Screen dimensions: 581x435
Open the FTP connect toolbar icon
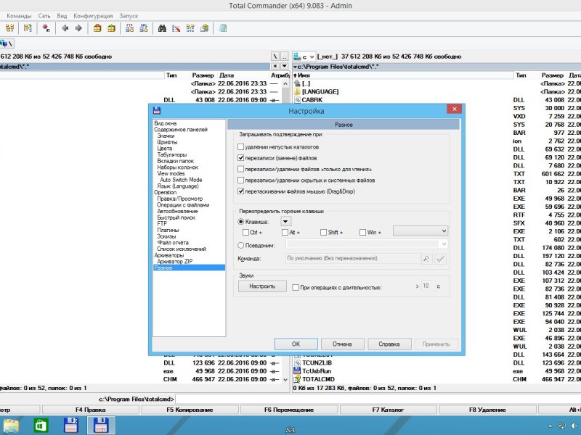click(129, 28)
